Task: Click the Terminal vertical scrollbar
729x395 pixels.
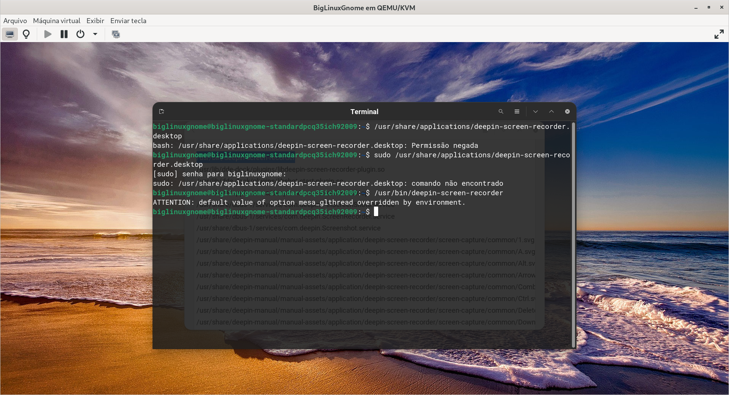Action: click(573, 235)
